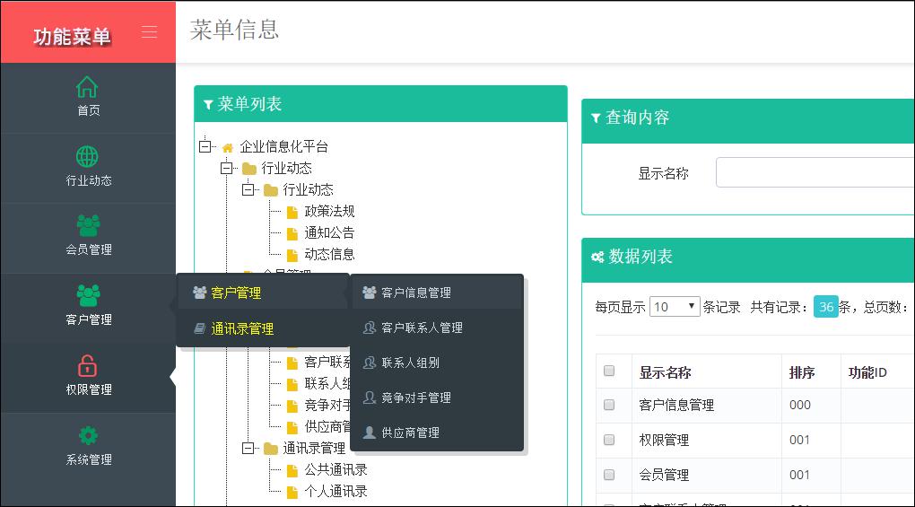Select 公共通讯录 in the menu tree

[x=335, y=469]
